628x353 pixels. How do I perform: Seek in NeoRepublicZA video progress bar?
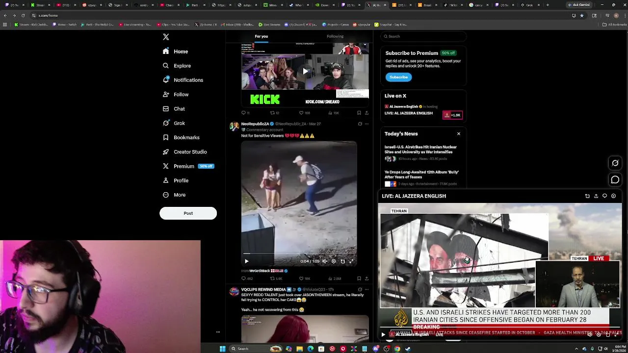pyautogui.click(x=299, y=254)
